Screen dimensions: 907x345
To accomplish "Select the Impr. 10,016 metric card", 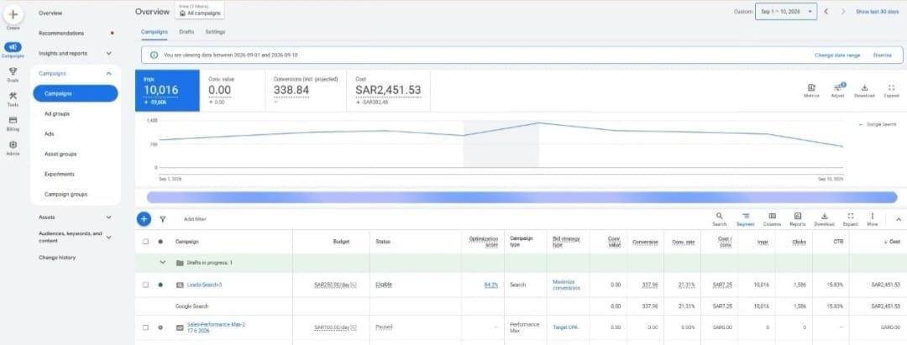I will point(167,91).
